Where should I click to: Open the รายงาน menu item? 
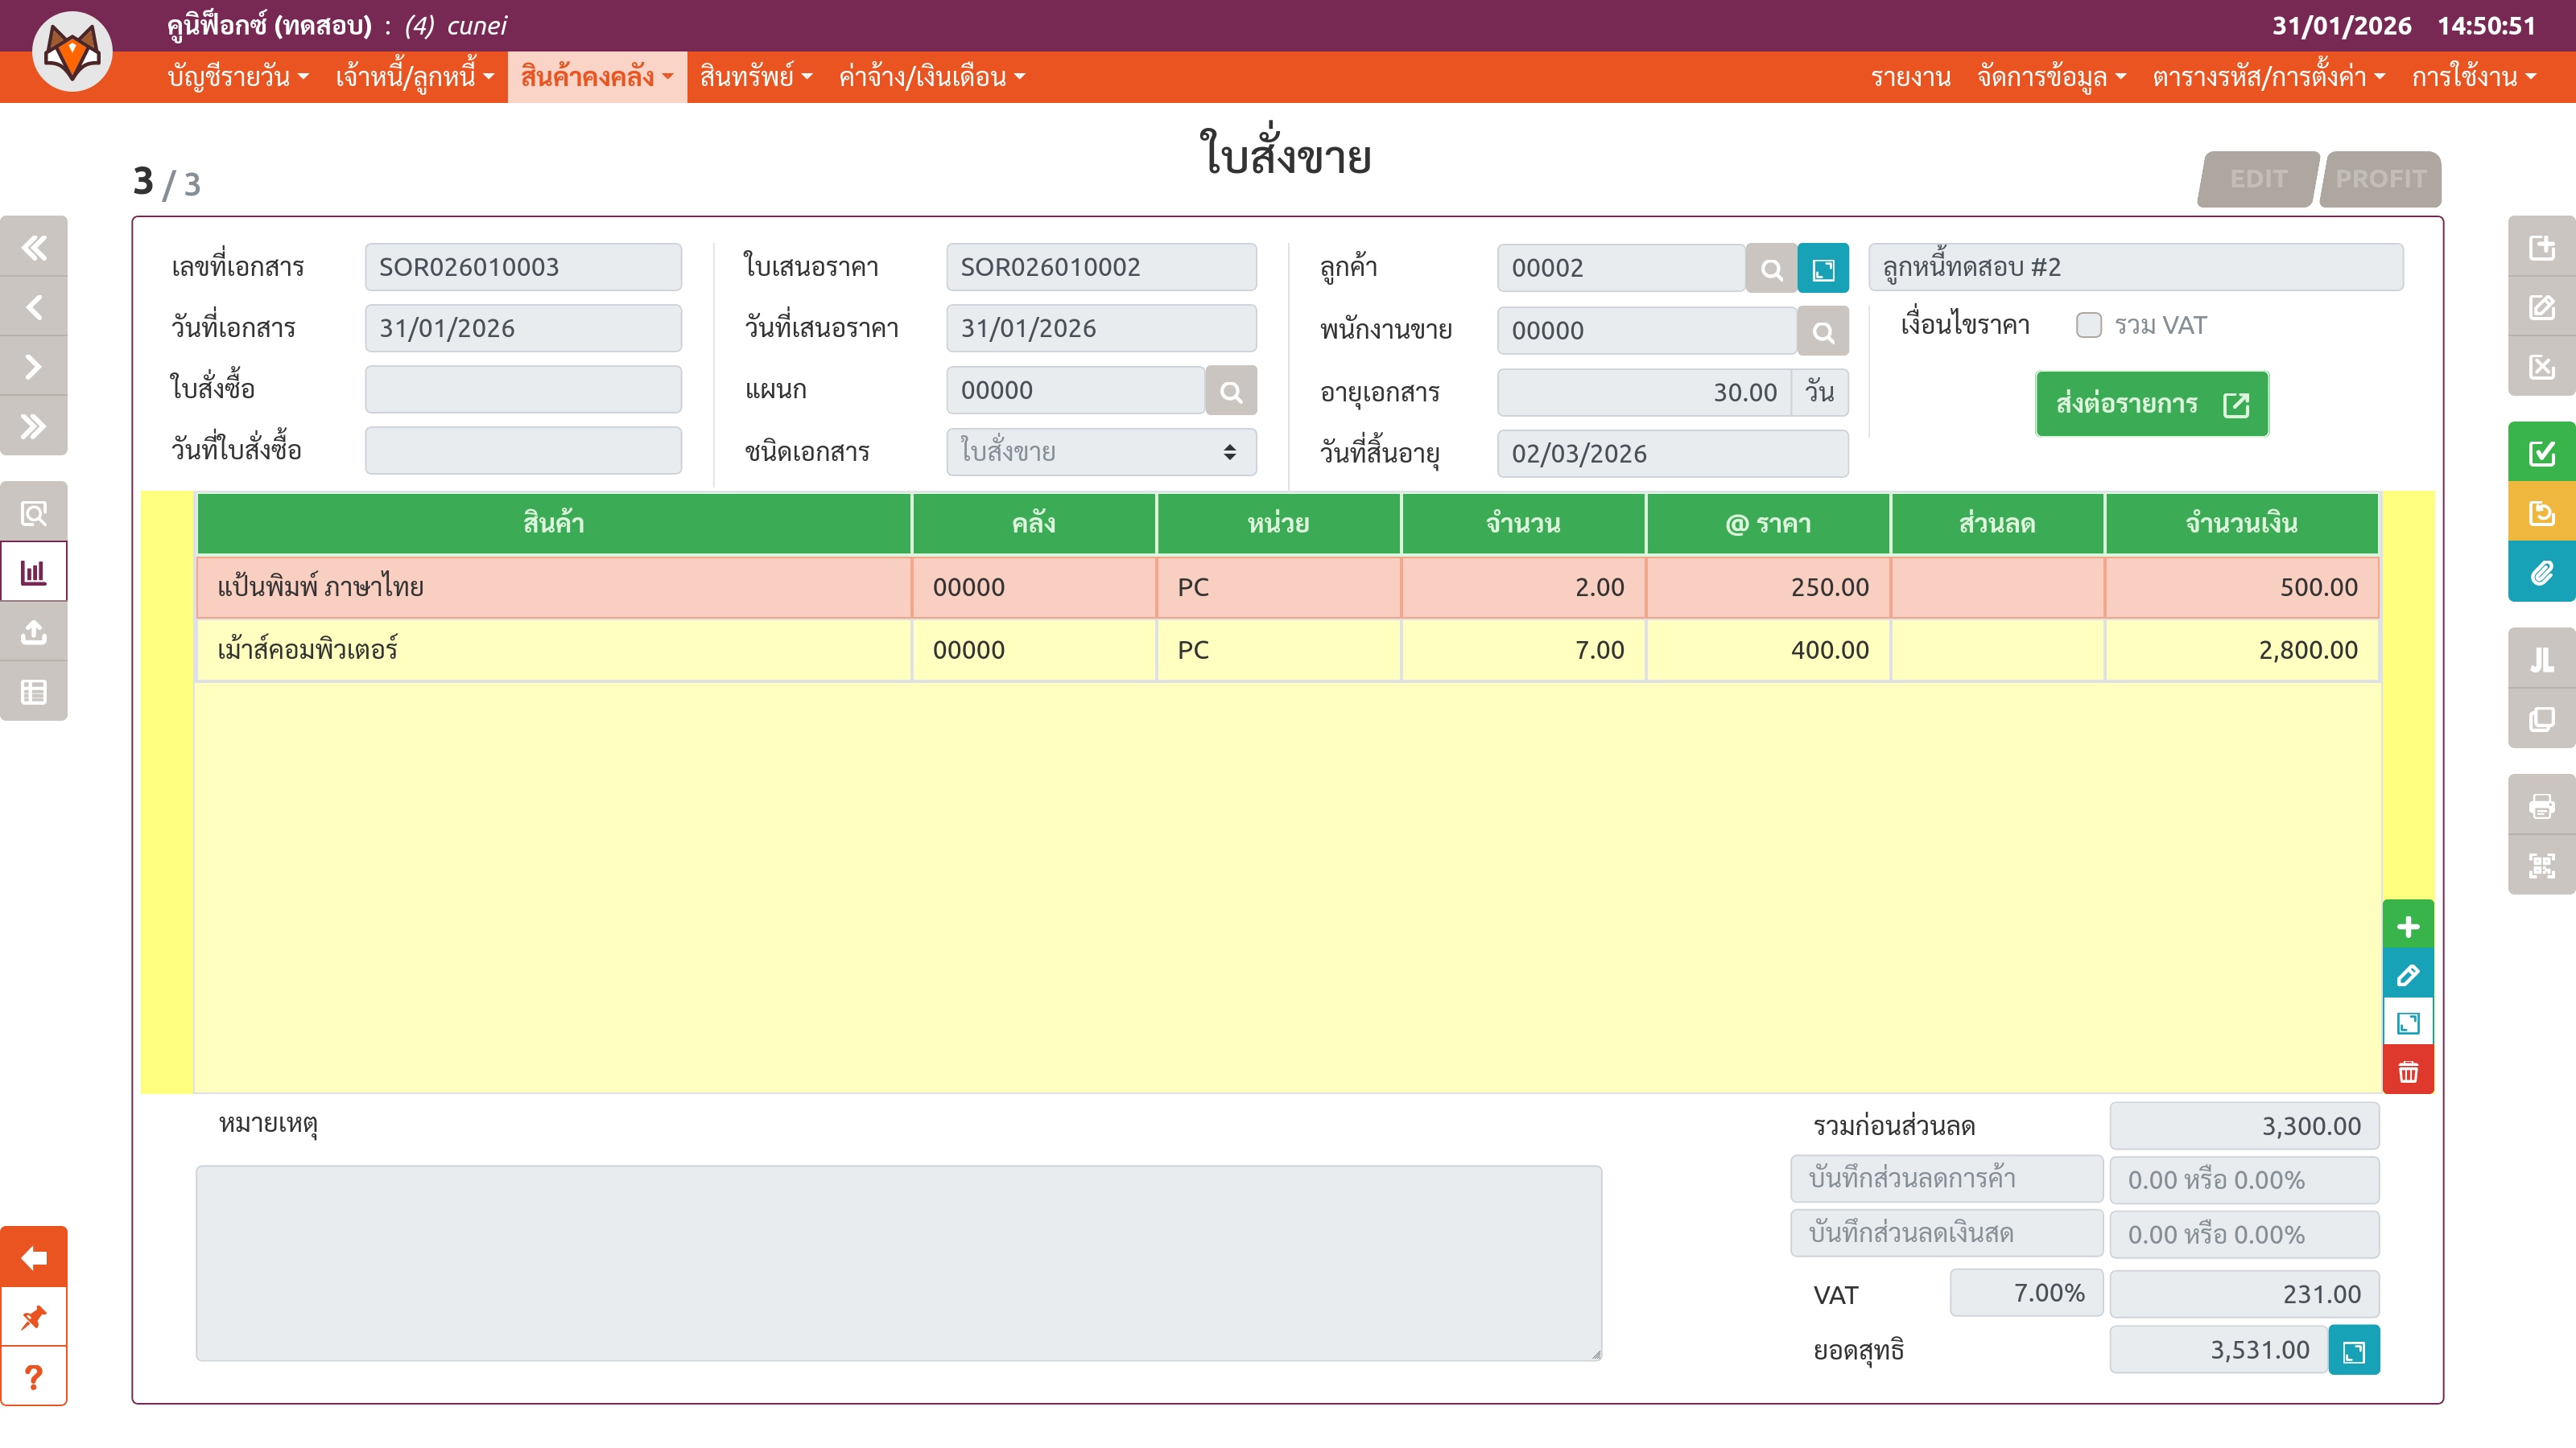coord(1910,77)
